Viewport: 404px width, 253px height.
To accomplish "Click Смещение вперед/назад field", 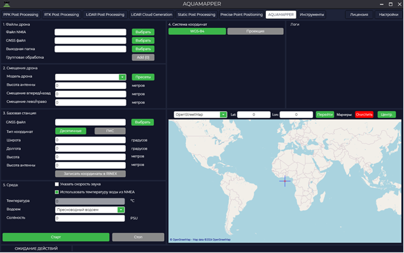I will [90, 94].
